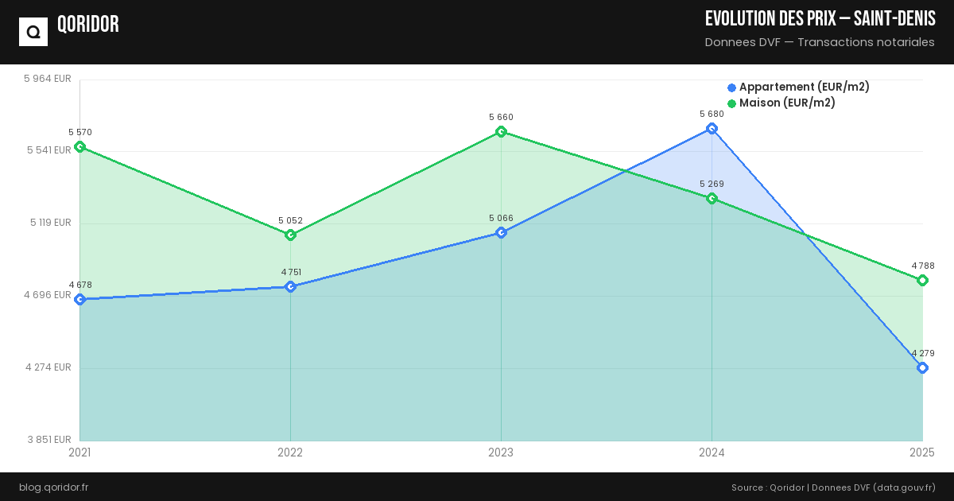Select the Appartement 2021 marker at 4 678

point(79,299)
